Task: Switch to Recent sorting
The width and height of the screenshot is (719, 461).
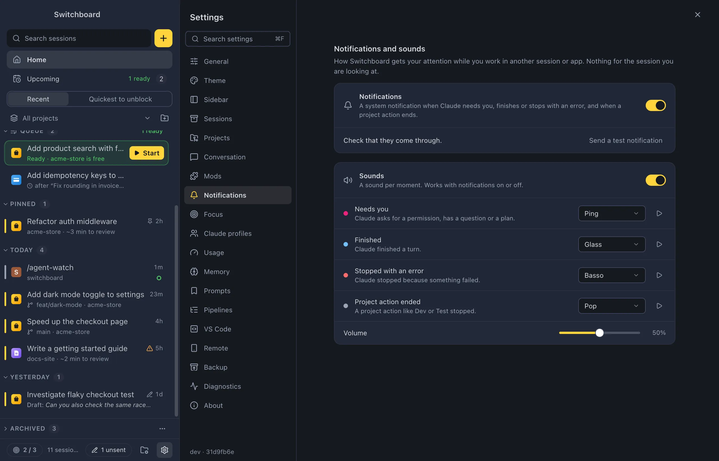Action: pos(38,99)
